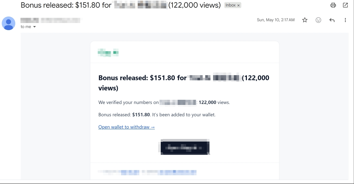The height and width of the screenshot is (184, 354).
Task: Expand the 'to me' recipient details
Action: pyautogui.click(x=34, y=27)
